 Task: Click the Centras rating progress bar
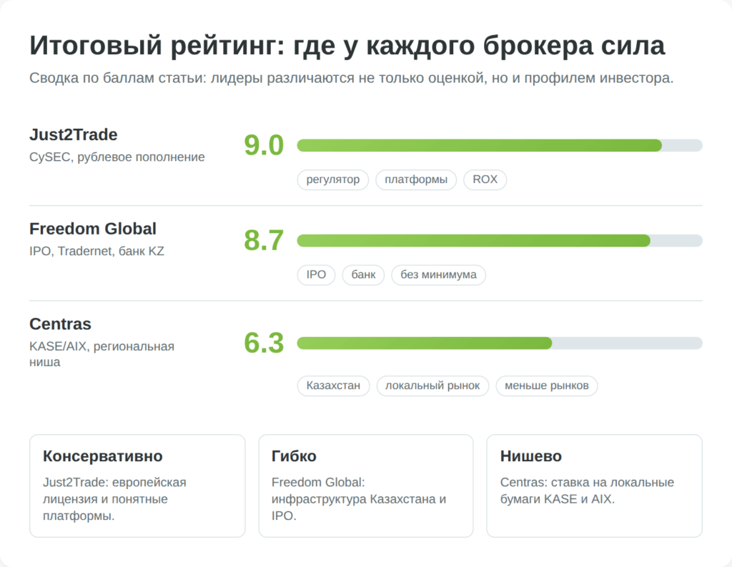(500, 343)
